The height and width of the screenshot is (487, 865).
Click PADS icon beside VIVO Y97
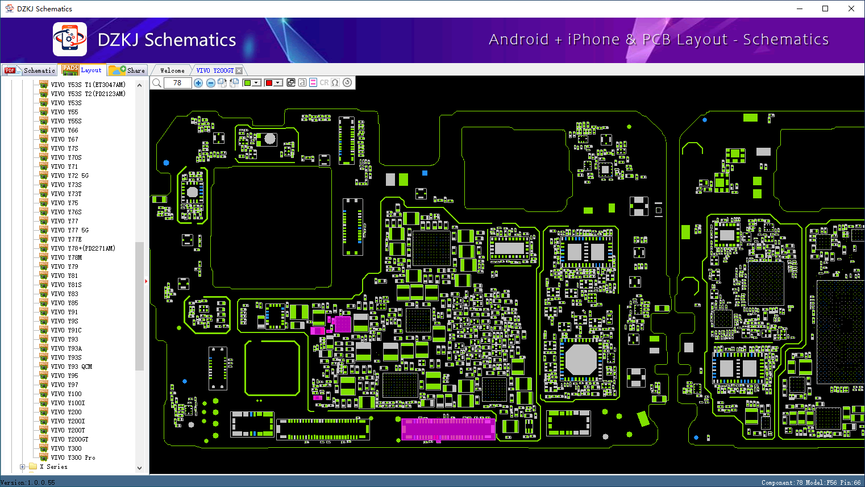tap(44, 385)
